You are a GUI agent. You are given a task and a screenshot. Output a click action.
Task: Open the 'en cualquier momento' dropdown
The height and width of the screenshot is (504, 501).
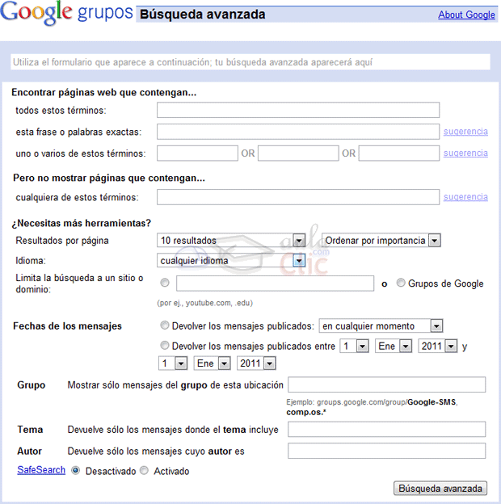click(x=436, y=326)
